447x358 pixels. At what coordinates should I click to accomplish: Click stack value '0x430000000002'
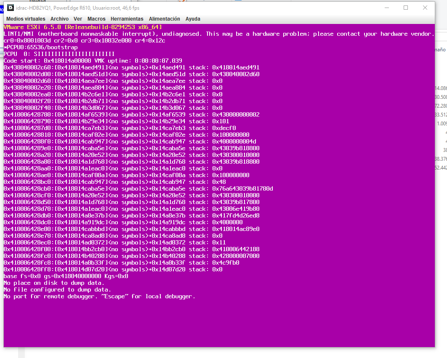(x=236, y=114)
